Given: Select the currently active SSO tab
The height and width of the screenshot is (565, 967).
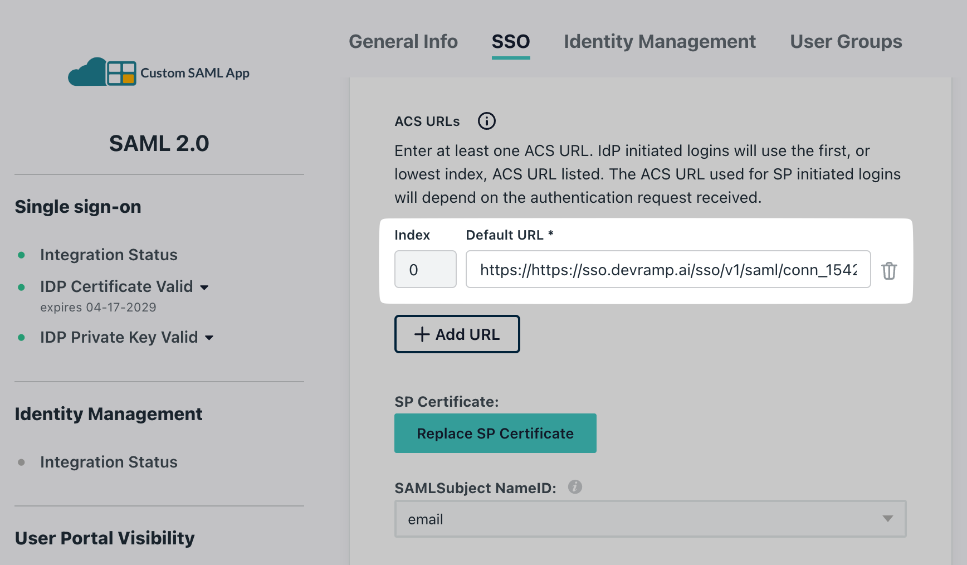Looking at the screenshot, I should 510,41.
